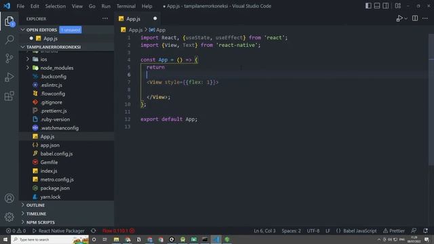Viewport: 434px width, 244px height.
Task: Open the Run menu
Action: (106, 6)
